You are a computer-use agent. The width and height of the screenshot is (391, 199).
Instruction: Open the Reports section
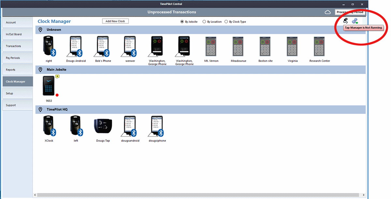[17, 69]
